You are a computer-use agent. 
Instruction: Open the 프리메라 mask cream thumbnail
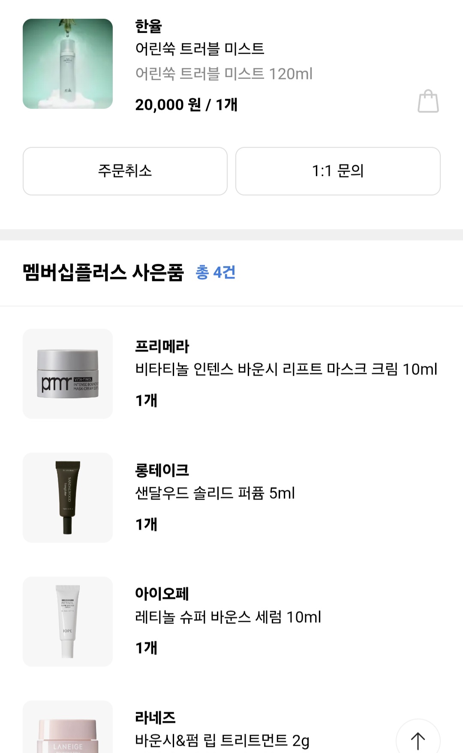pos(68,373)
